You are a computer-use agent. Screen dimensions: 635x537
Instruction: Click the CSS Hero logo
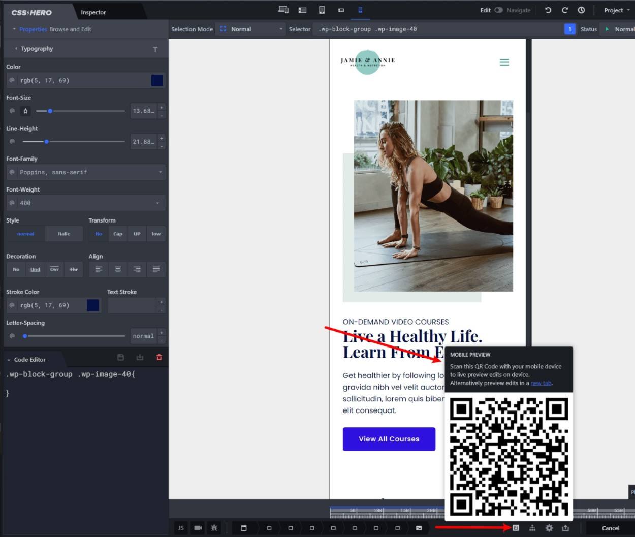tap(31, 12)
